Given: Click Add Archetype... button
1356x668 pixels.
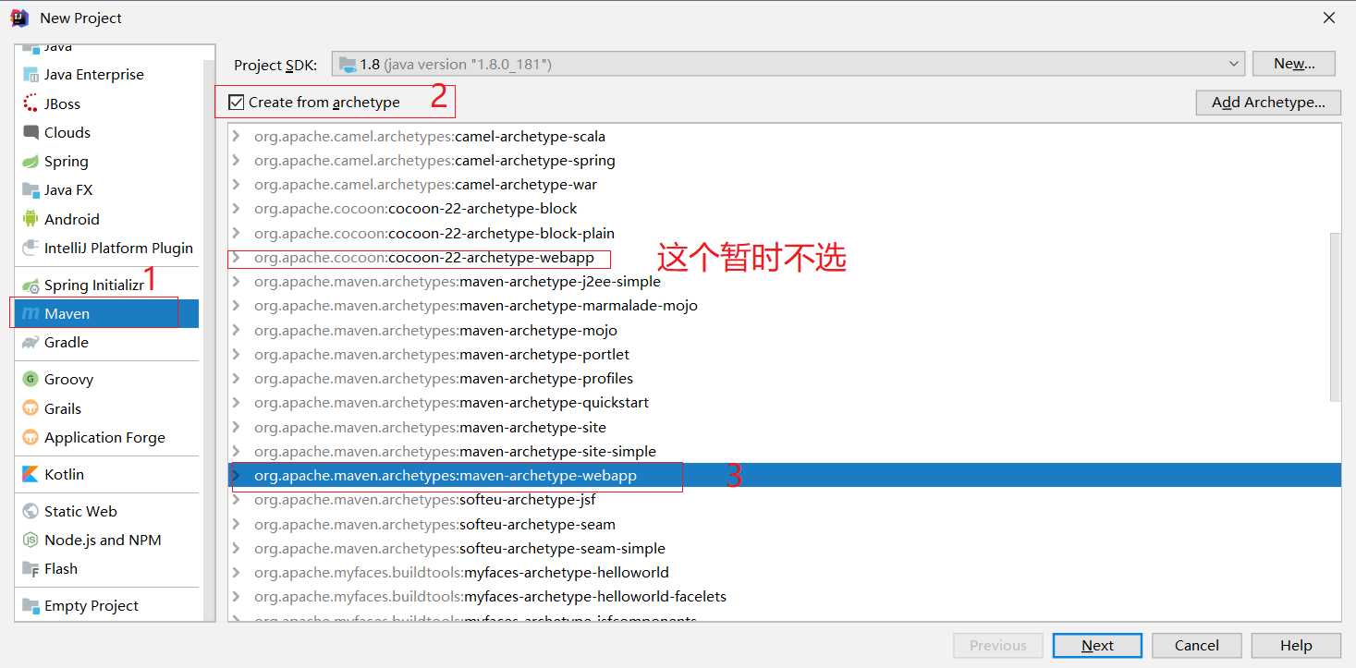Looking at the screenshot, I should coord(1268,103).
